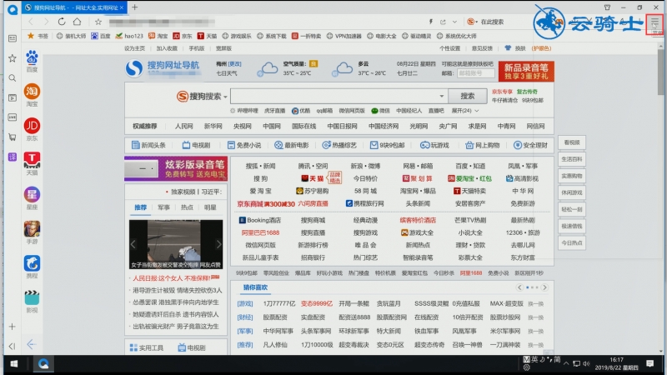The height and width of the screenshot is (375, 667).
Task: Open shopping cart icon in side strip
Action: pyautogui.click(x=13, y=137)
